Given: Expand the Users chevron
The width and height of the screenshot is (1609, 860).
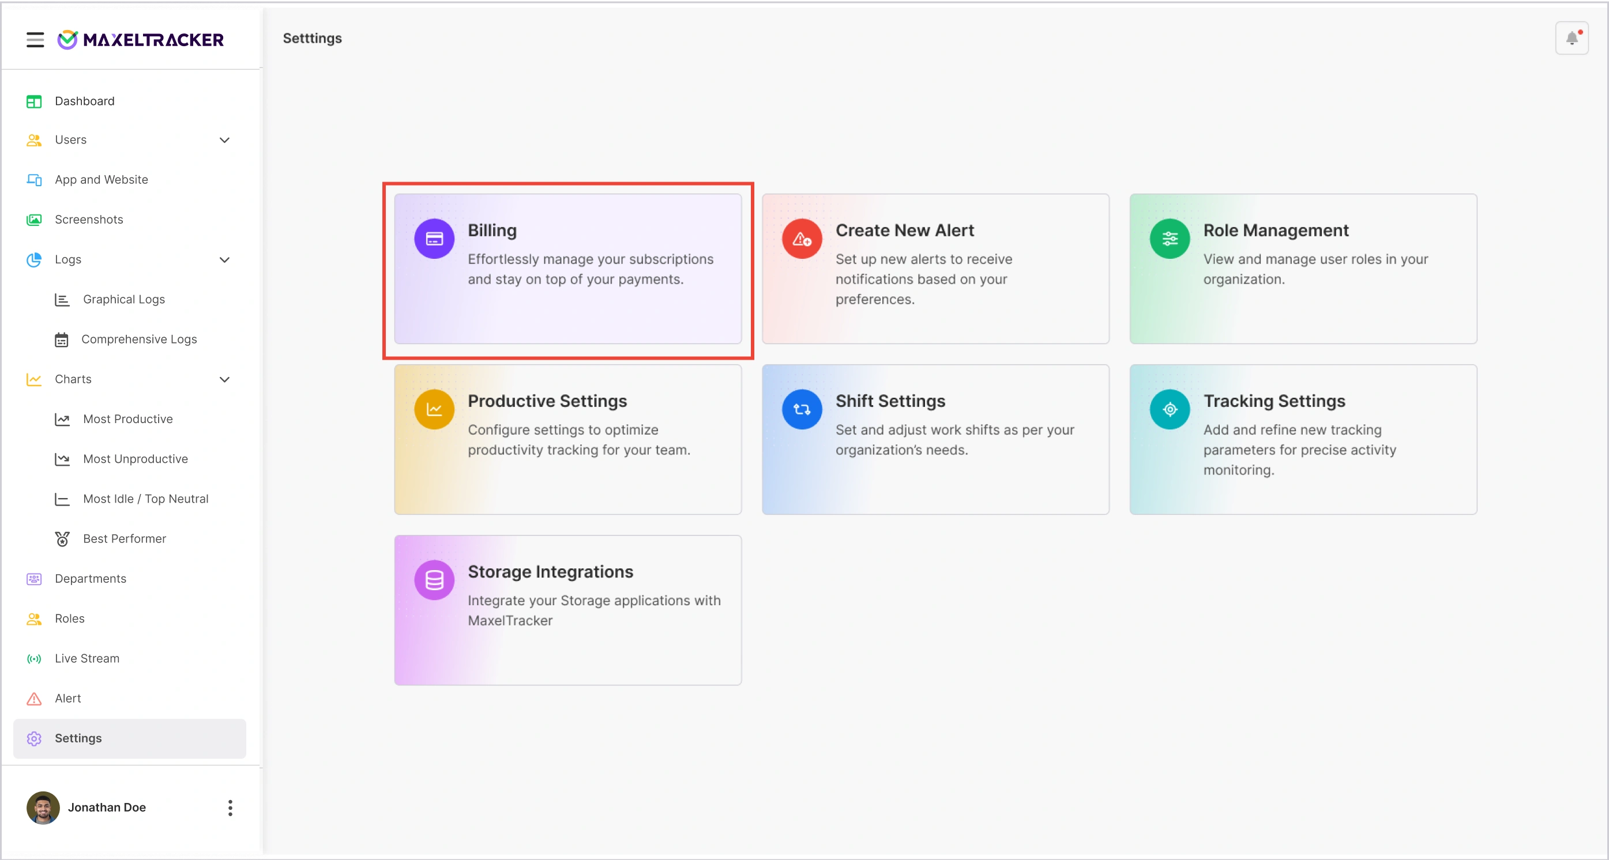Looking at the screenshot, I should coord(224,140).
